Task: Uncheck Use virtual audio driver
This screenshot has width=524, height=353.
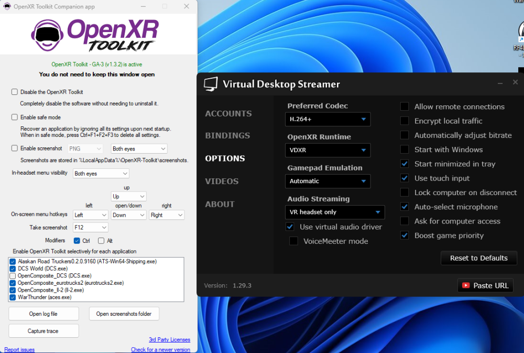Action: click(x=290, y=227)
